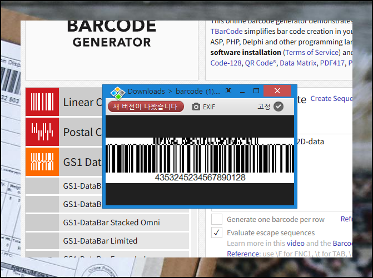Open the PDF417 link
373x278 pixels.
coord(332,63)
